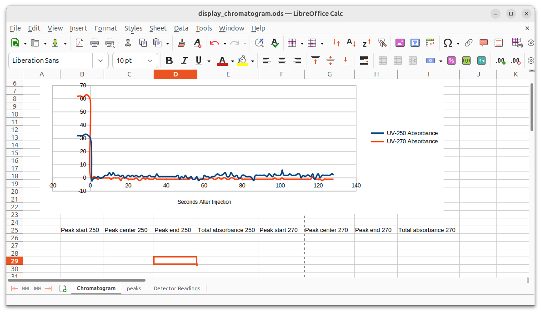This screenshot has width=541, height=313.
Task: Toggle center horizontal alignment
Action: pos(282,61)
